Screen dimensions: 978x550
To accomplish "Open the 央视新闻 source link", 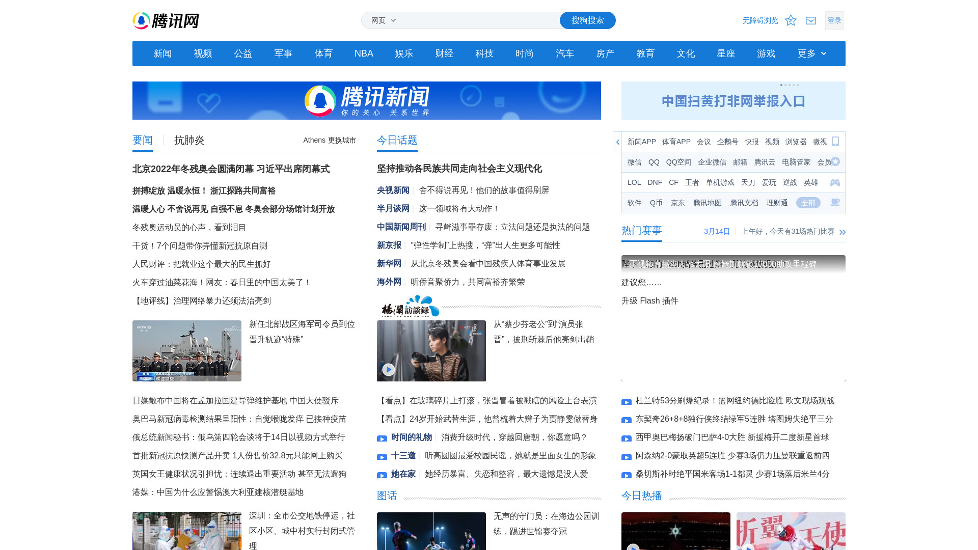I will click(393, 190).
